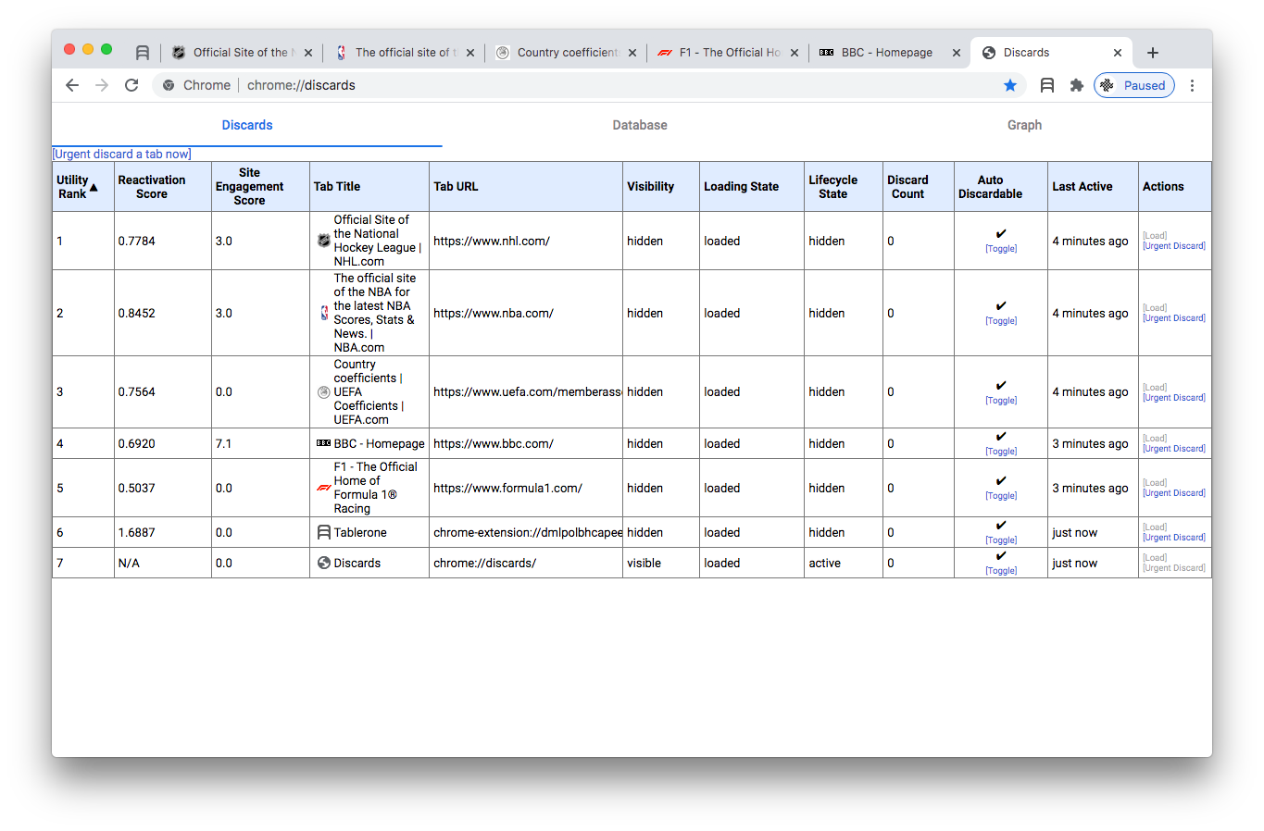Image resolution: width=1264 pixels, height=831 pixels.
Task: Toggle auto discardable for Formula 1 row
Action: click(x=1001, y=496)
